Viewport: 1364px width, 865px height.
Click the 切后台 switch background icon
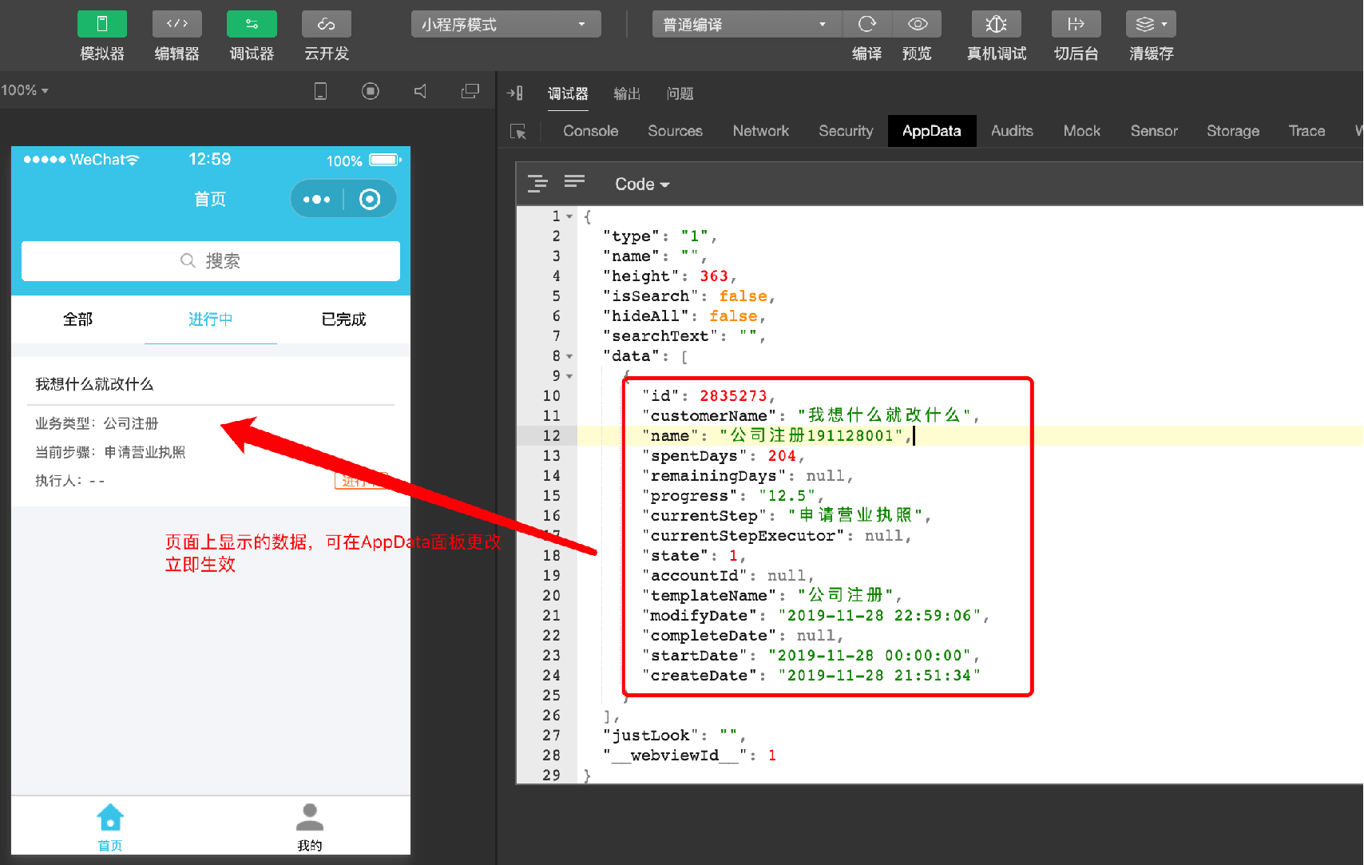tap(1077, 24)
